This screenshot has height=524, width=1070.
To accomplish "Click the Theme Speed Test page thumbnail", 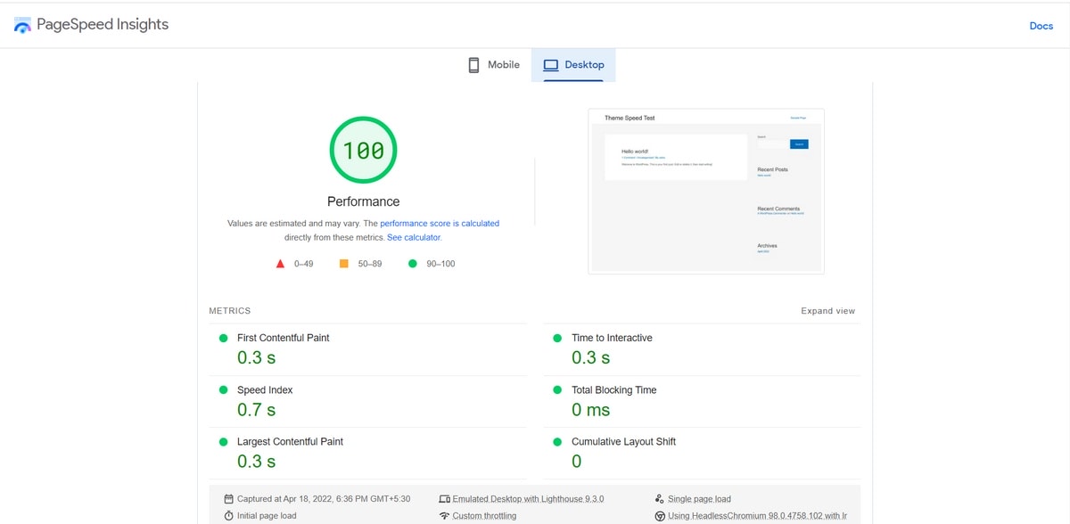I will coord(705,191).
